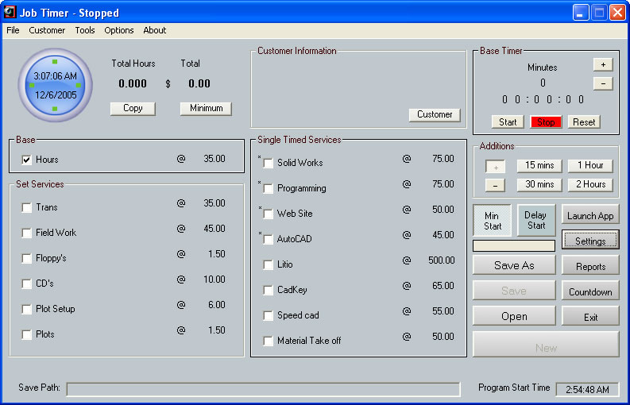Screen dimensions: 630x405
Task: Click the blue clock showing 3:07:06 AM
Action: (x=55, y=85)
